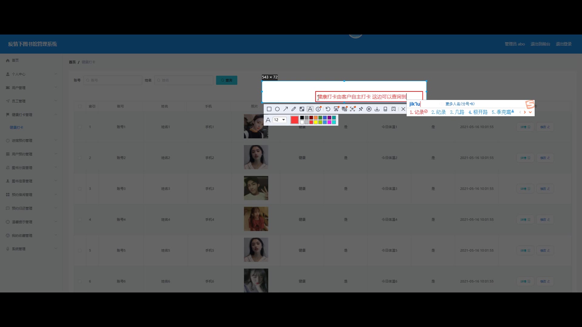Tick checkbox for table row 1
This screenshot has width=582, height=327.
tap(80, 127)
